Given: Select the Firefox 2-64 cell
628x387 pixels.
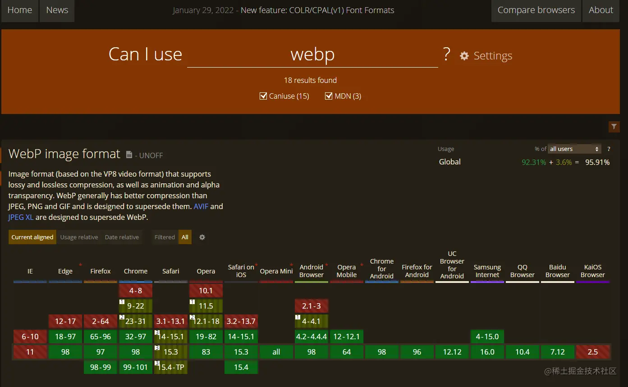Looking at the screenshot, I should pyautogui.click(x=101, y=321).
